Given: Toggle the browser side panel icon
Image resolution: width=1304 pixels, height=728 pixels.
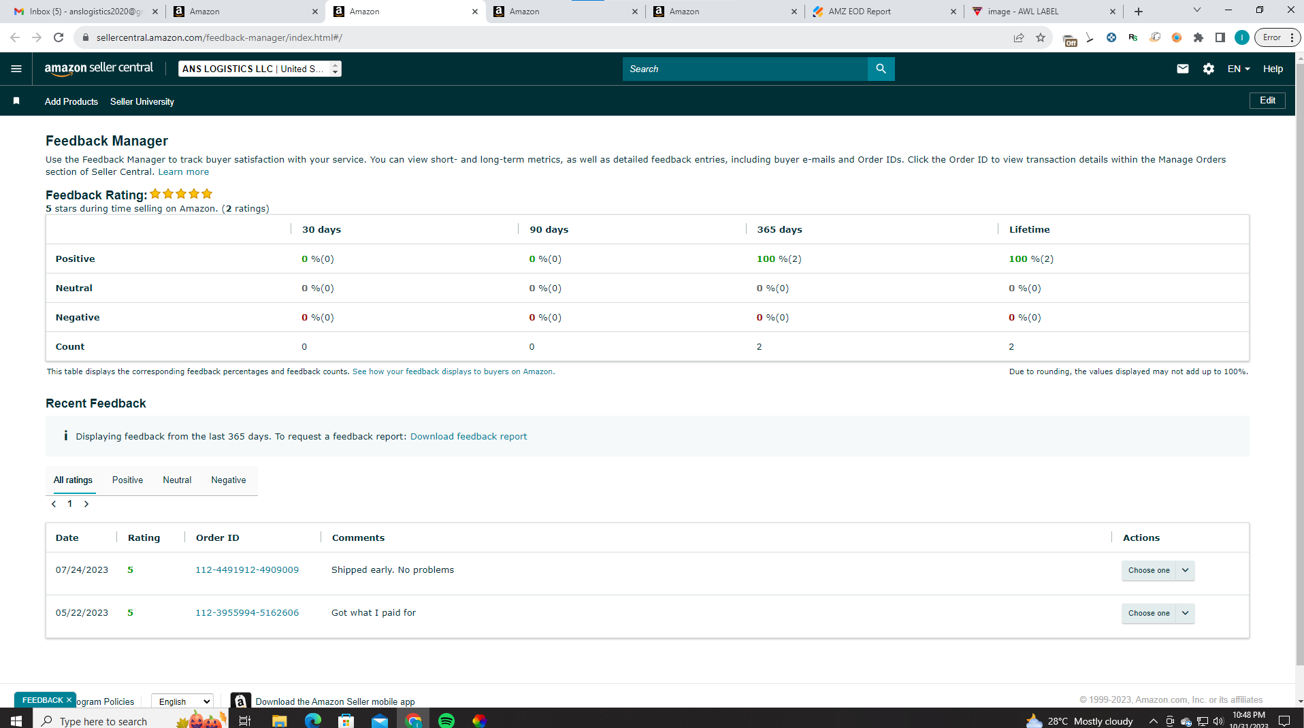Looking at the screenshot, I should tap(1220, 37).
